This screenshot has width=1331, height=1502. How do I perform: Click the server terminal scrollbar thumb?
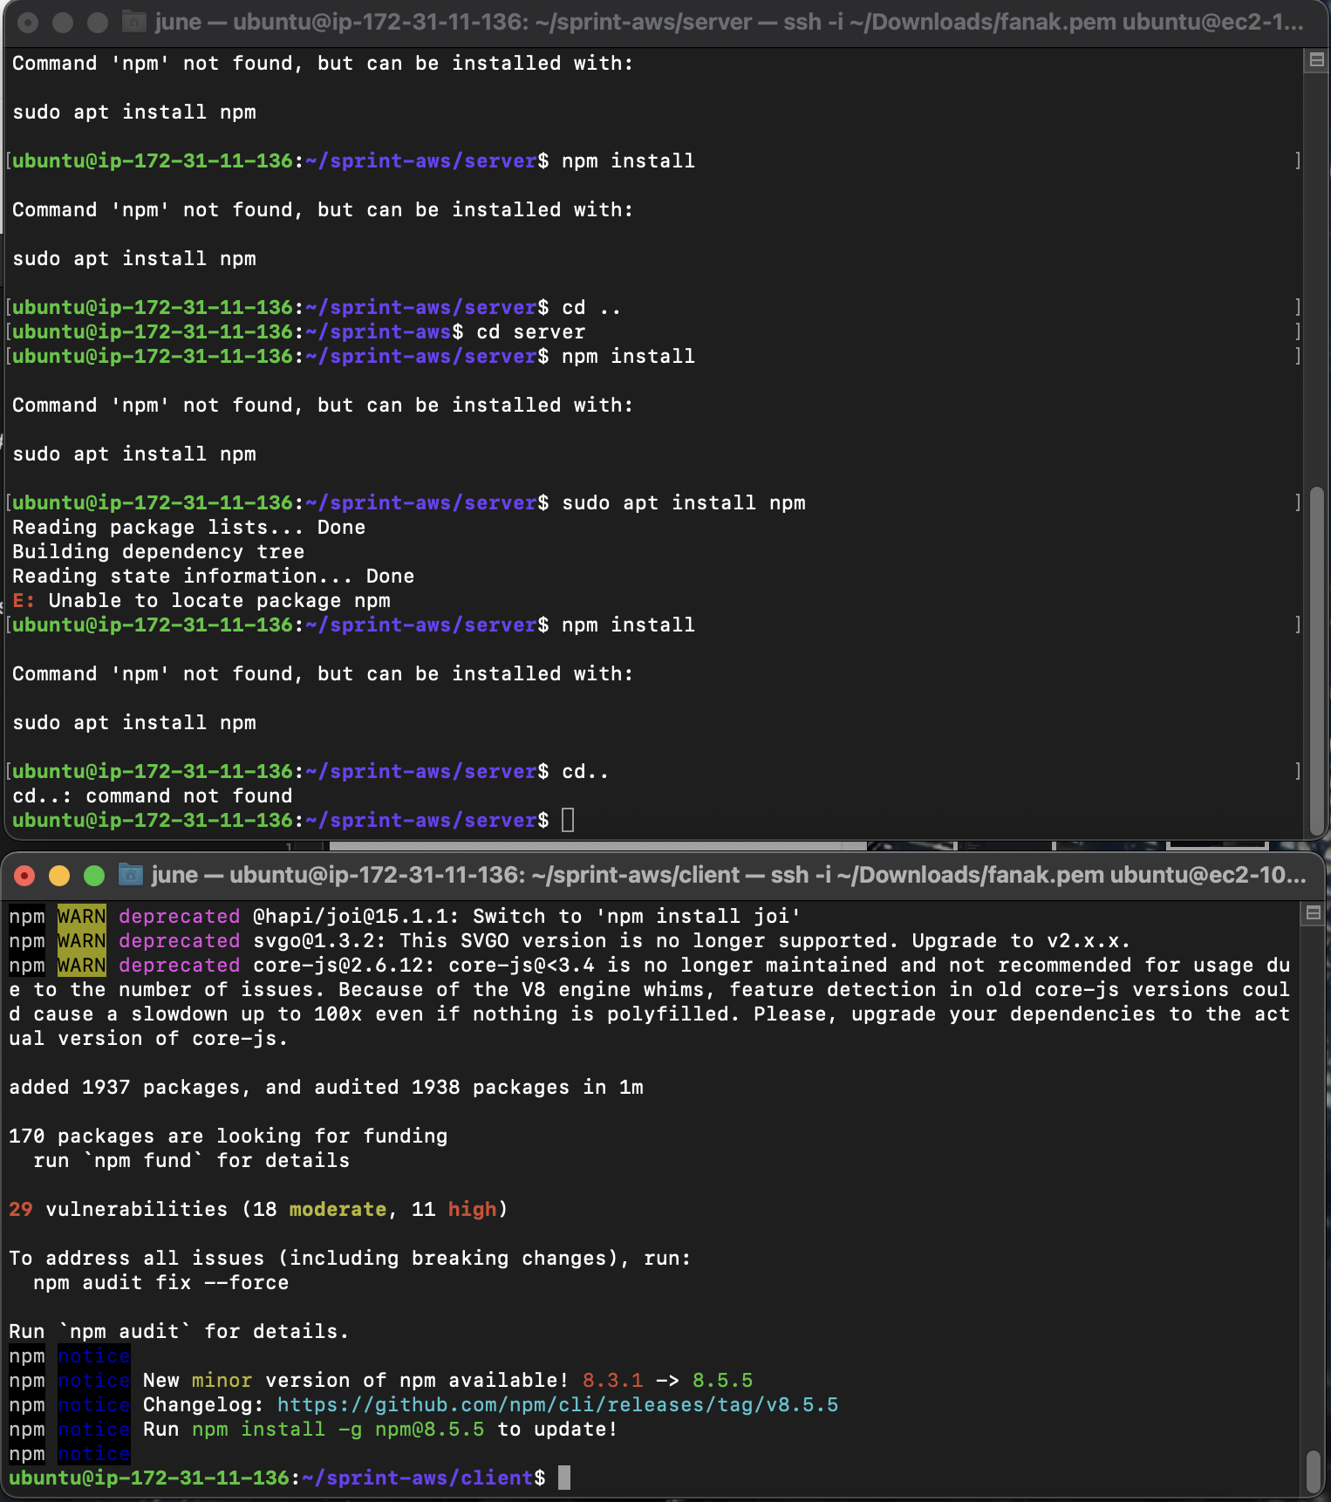tap(1317, 660)
